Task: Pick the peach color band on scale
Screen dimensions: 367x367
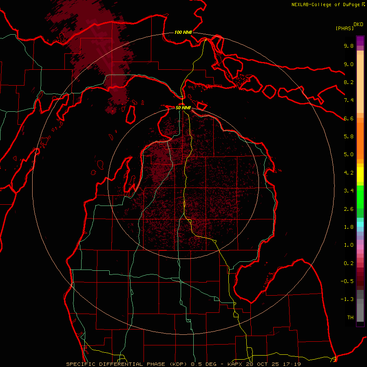Action: click(x=360, y=84)
